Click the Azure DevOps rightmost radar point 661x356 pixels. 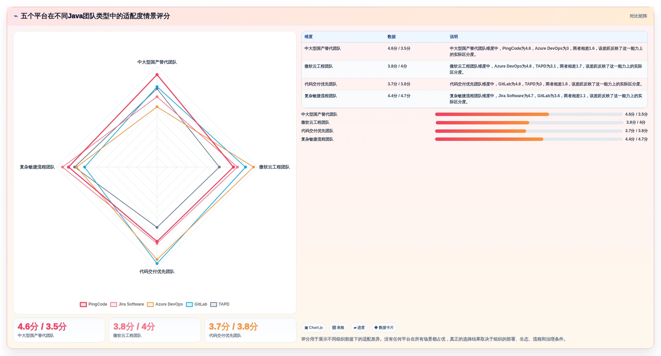[254, 167]
